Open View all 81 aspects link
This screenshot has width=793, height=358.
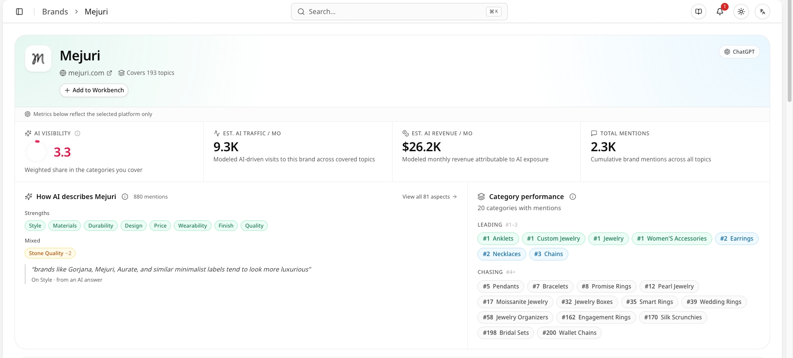click(429, 197)
